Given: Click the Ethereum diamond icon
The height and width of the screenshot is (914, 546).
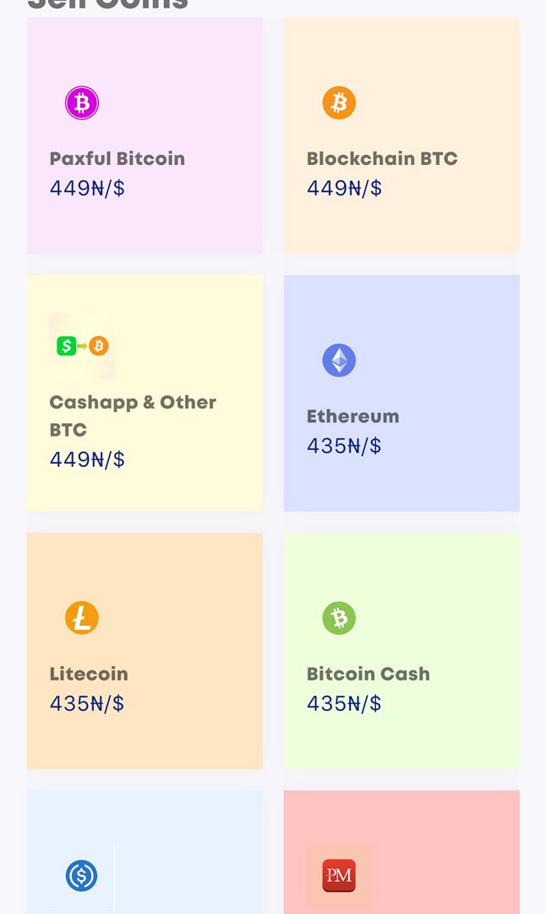Looking at the screenshot, I should (x=339, y=361).
